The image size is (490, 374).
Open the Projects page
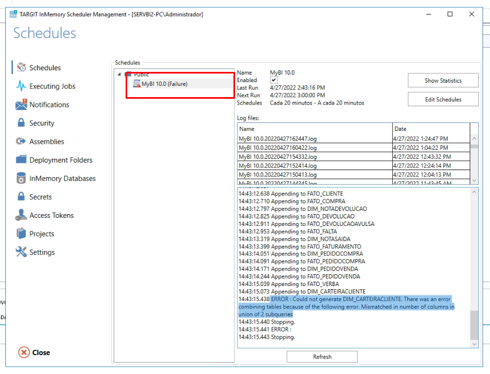pos(41,234)
